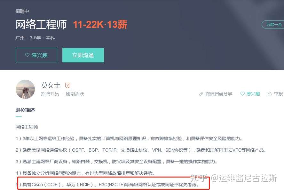Viewport: 284px width, 190px height.
Task: Click the salary text 11-22K·13薪
Action: pos(100,24)
